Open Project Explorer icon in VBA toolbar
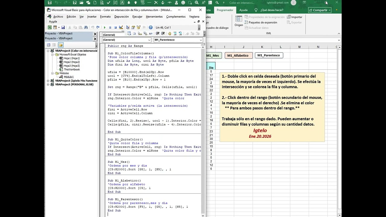This screenshot has width=386, height=217. coord(128,27)
